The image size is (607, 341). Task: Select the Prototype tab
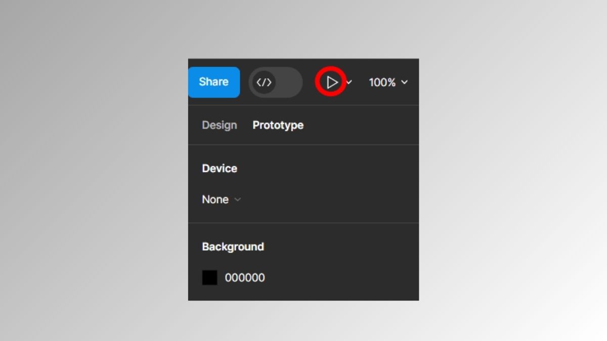[x=278, y=125]
